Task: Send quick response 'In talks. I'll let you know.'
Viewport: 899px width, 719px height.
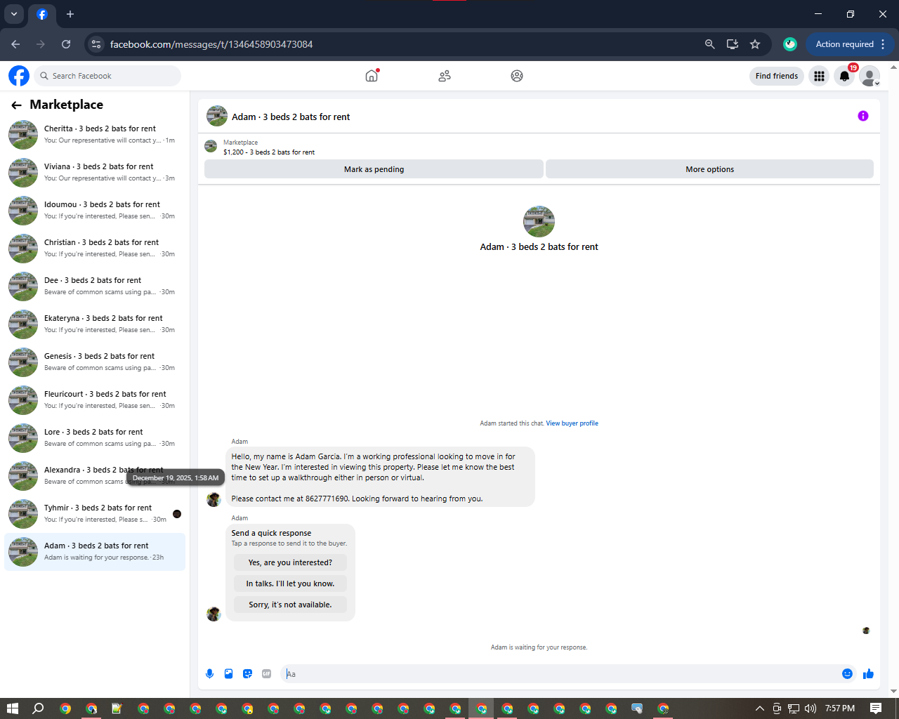Action: point(290,583)
